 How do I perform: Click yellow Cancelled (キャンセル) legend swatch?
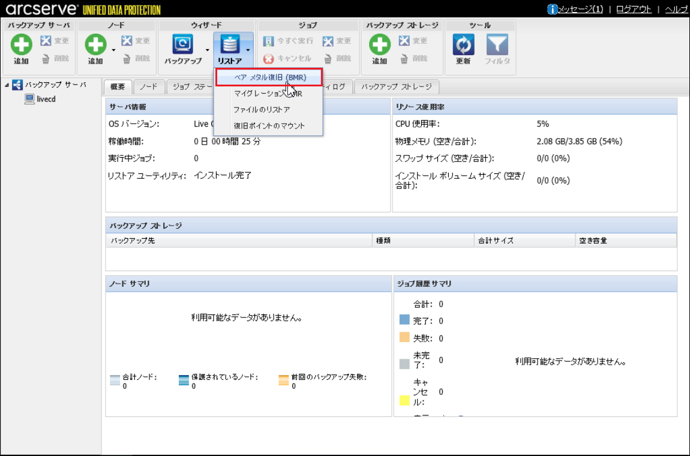click(x=404, y=401)
